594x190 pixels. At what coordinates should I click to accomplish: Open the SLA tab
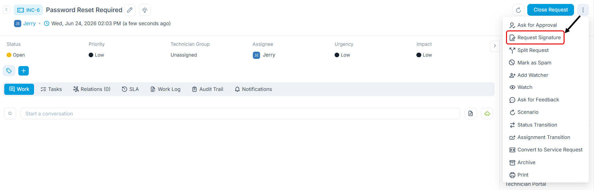(130, 89)
